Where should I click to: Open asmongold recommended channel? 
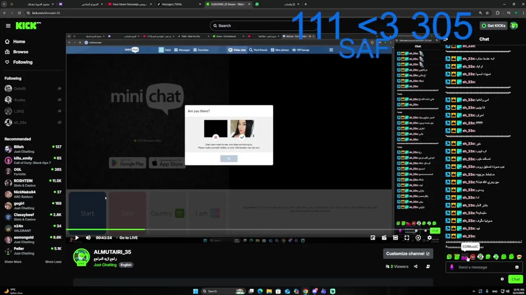[33, 240]
